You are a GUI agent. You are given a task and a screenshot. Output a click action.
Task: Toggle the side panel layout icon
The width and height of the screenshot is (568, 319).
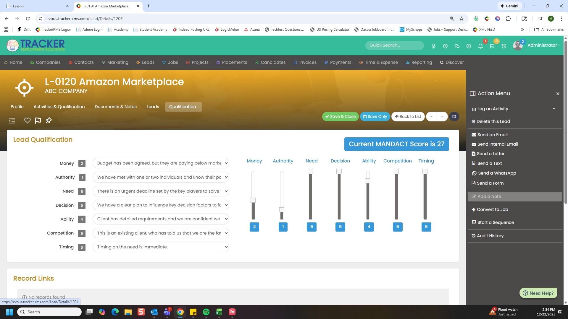click(454, 116)
